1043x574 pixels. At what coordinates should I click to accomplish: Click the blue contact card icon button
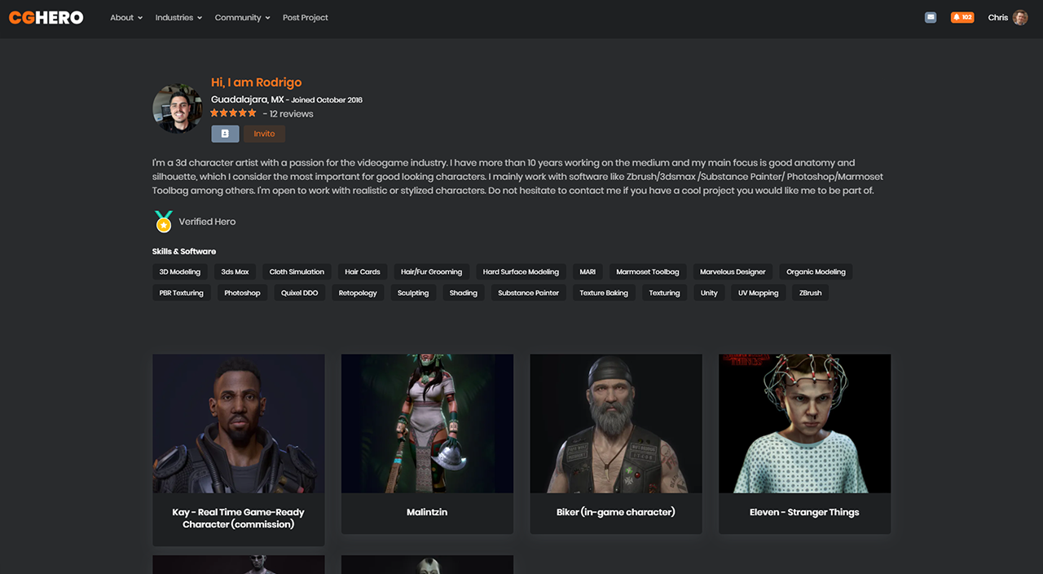tap(225, 134)
